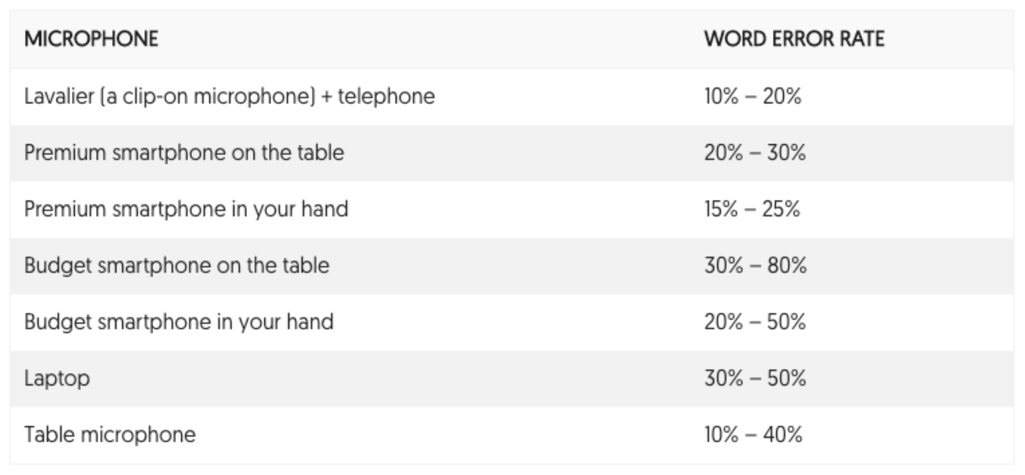Click the word Budget in the fourth row
Image resolution: width=1025 pixels, height=475 pixels.
57,266
